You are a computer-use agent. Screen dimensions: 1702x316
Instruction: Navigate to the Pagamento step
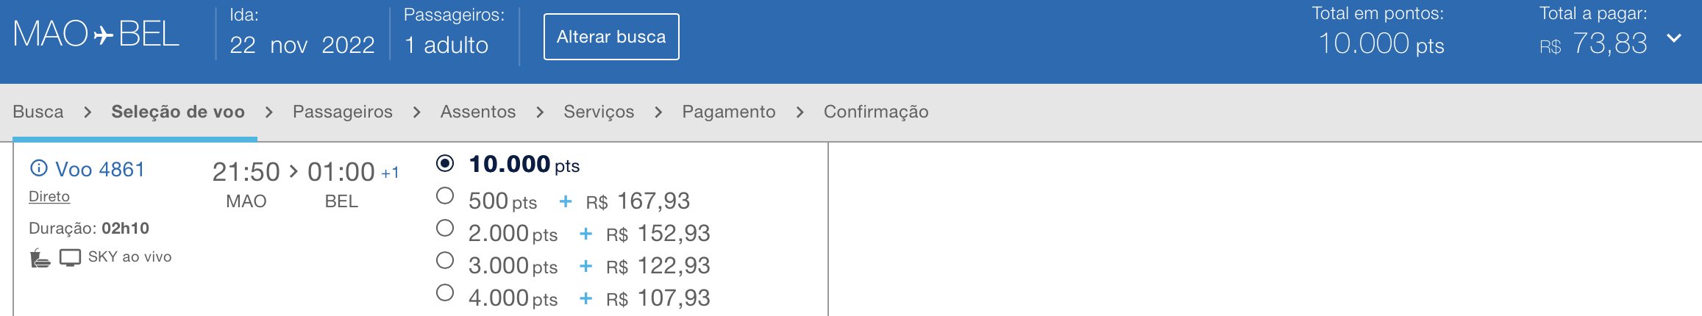(x=729, y=112)
